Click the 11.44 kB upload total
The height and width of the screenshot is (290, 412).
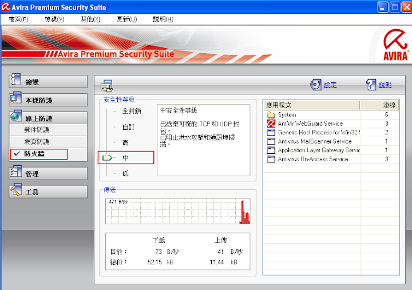(x=223, y=262)
